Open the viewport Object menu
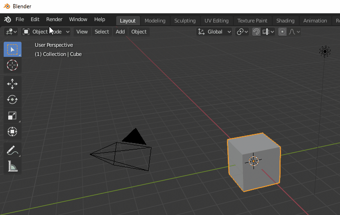Viewport: 340px width, 215px height. pos(139,32)
